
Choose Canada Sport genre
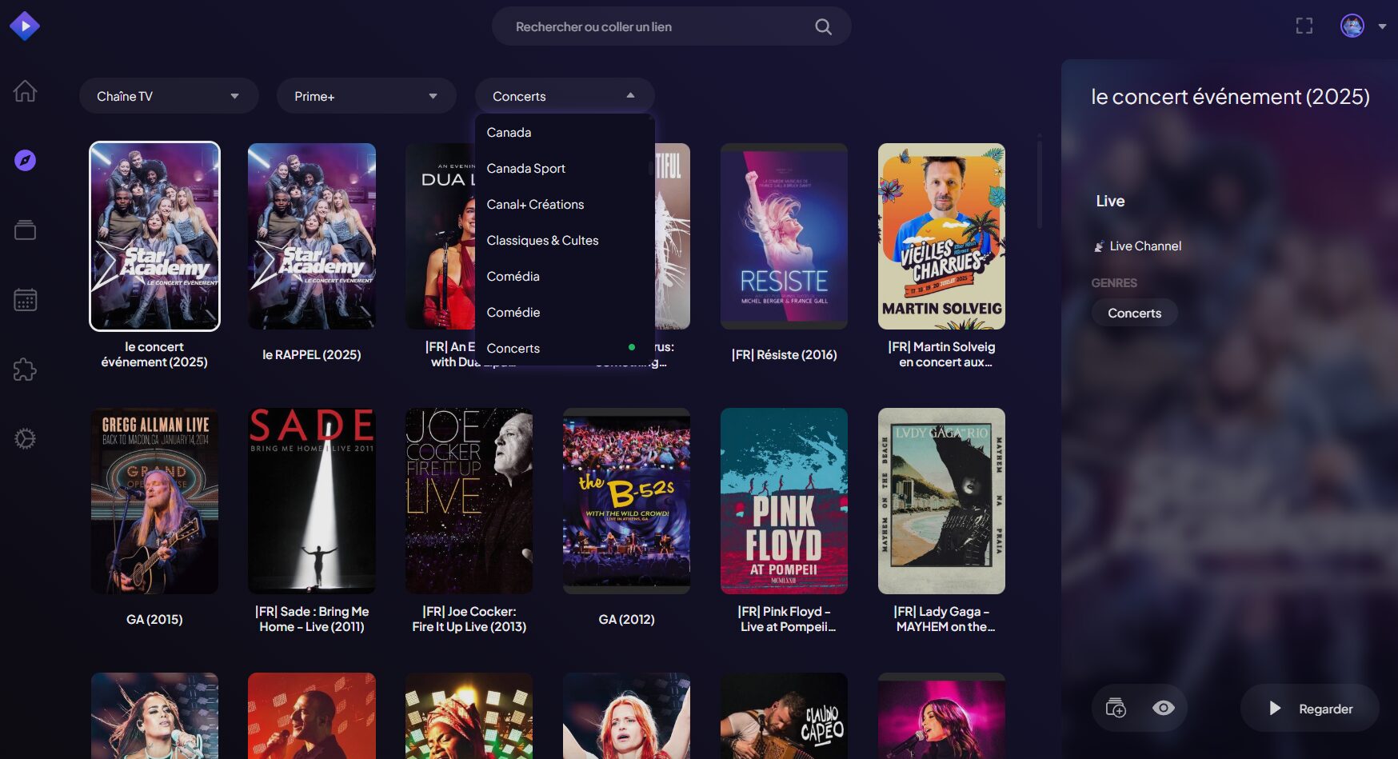point(565,168)
